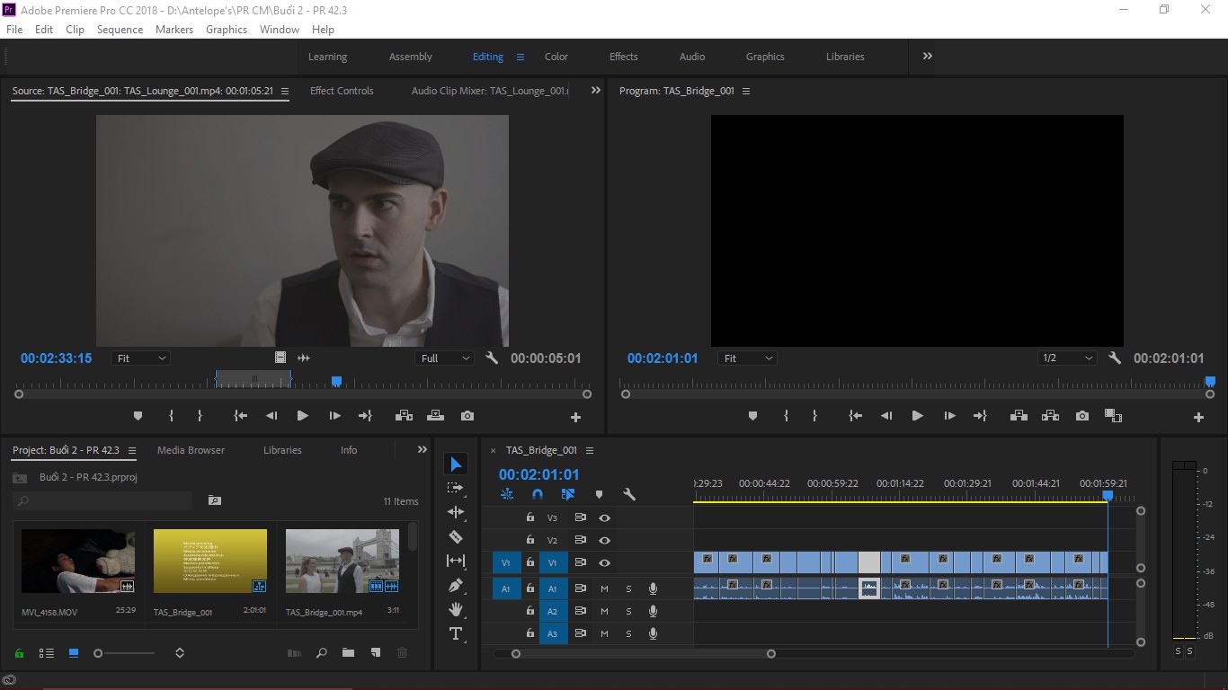Open Source monitor zoom level Fit dropdown
1228x690 pixels.
[140, 358]
